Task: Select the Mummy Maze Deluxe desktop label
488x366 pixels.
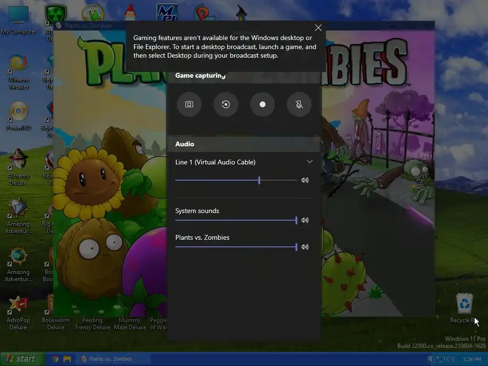Action: 130,324
